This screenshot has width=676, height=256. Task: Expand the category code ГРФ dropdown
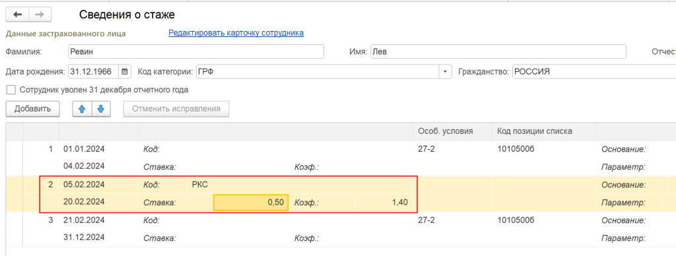[x=446, y=72]
